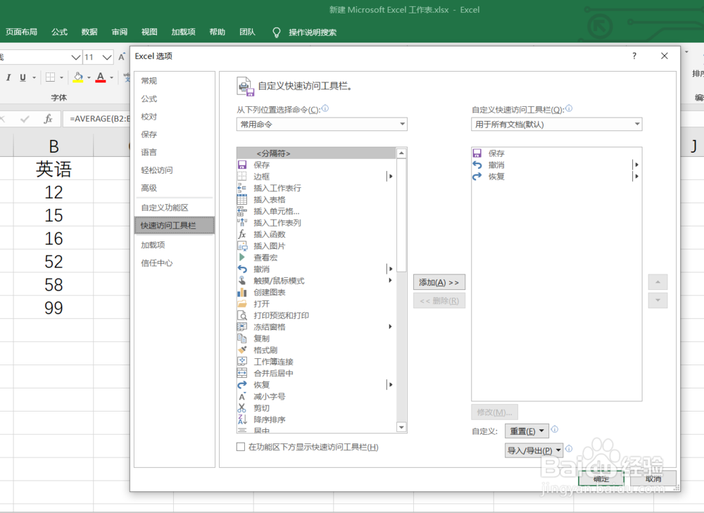This screenshot has width=704, height=513.
Task: Switch to the Data ribbon tab
Action: 89,32
